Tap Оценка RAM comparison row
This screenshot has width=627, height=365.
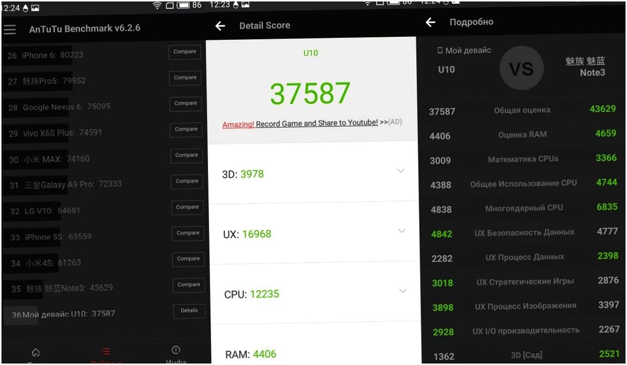click(x=522, y=135)
